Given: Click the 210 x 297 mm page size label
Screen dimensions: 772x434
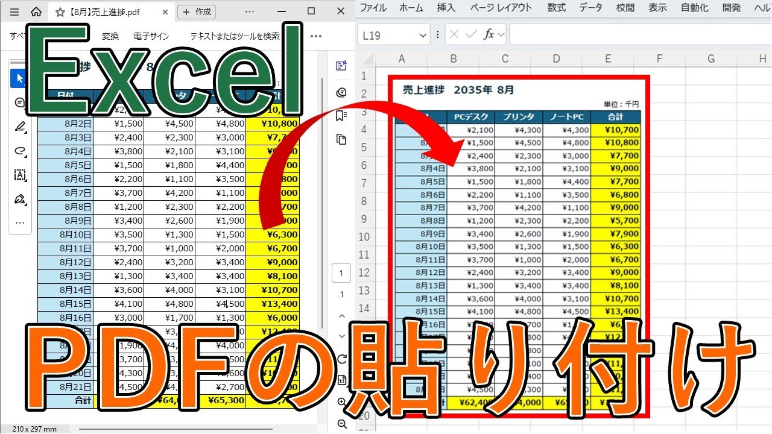Looking at the screenshot, I should click(x=34, y=429).
